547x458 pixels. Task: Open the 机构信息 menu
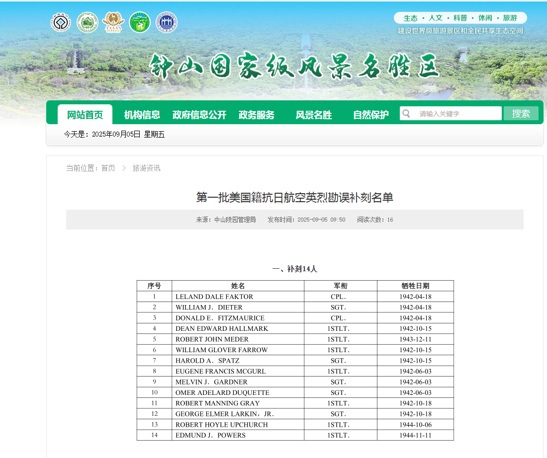pos(142,115)
